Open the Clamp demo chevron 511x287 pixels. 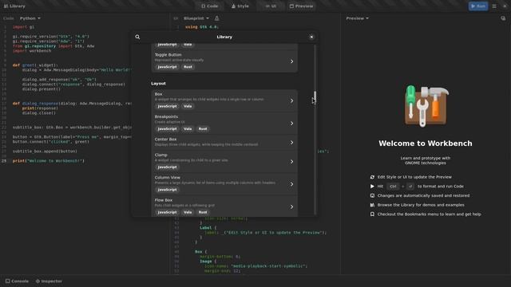tap(291, 162)
